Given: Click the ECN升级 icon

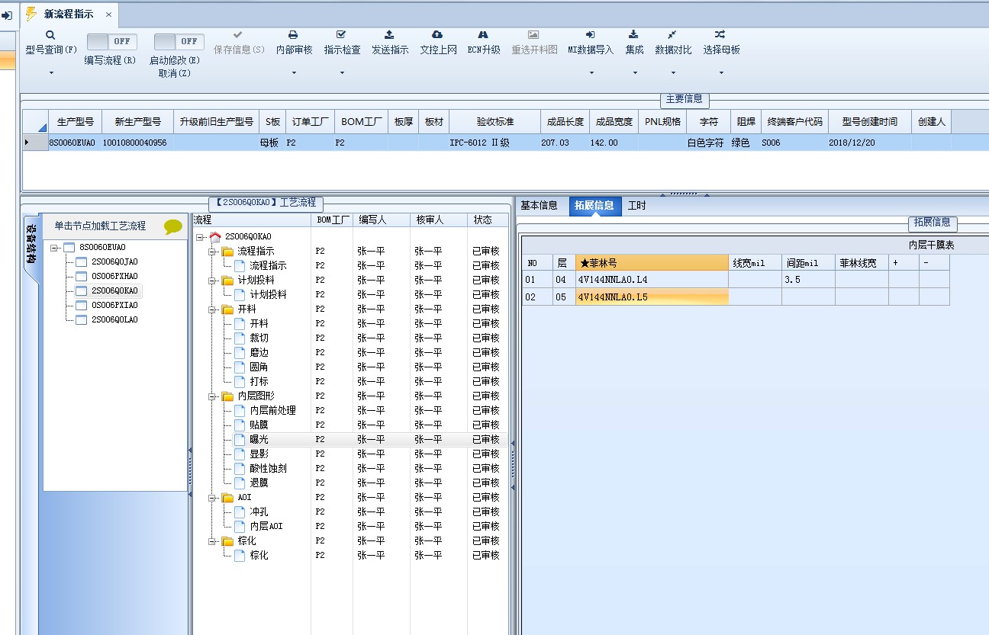Looking at the screenshot, I should [483, 35].
